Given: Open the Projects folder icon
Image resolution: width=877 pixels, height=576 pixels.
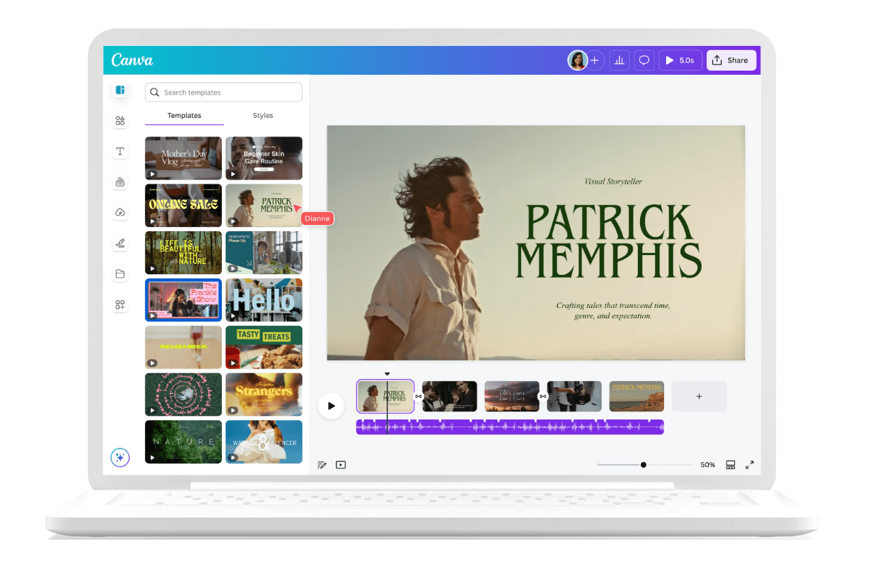Looking at the screenshot, I should point(120,274).
